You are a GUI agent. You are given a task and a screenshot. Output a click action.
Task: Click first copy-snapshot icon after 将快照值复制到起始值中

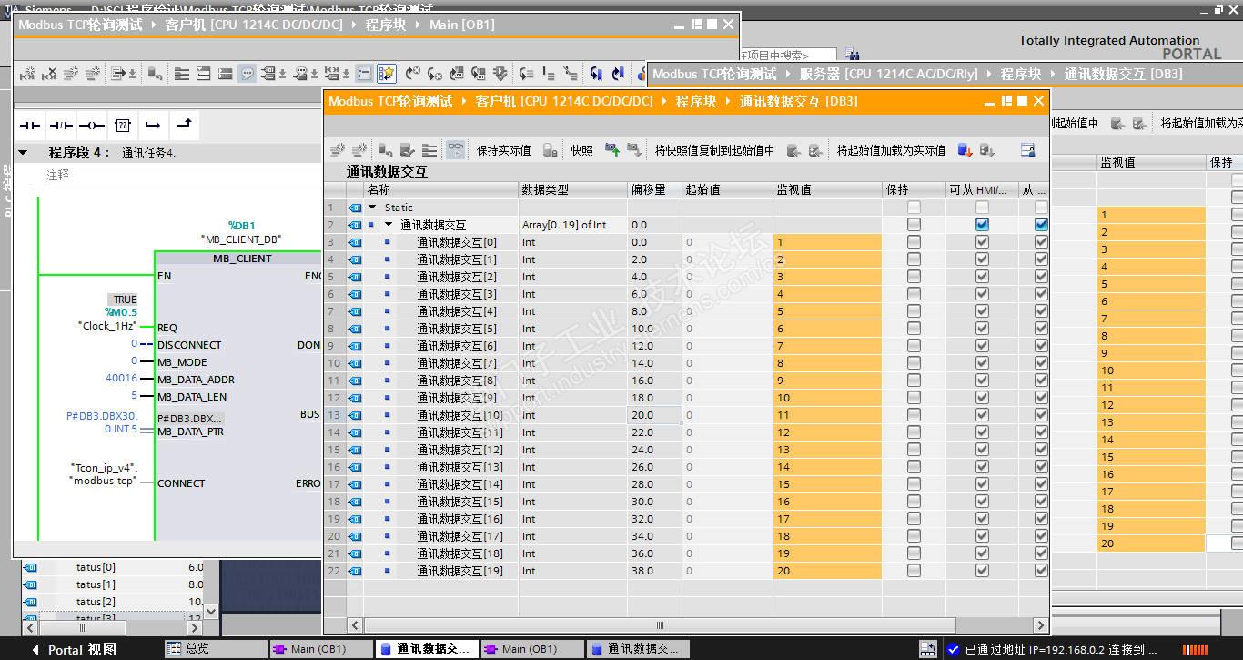coord(793,150)
